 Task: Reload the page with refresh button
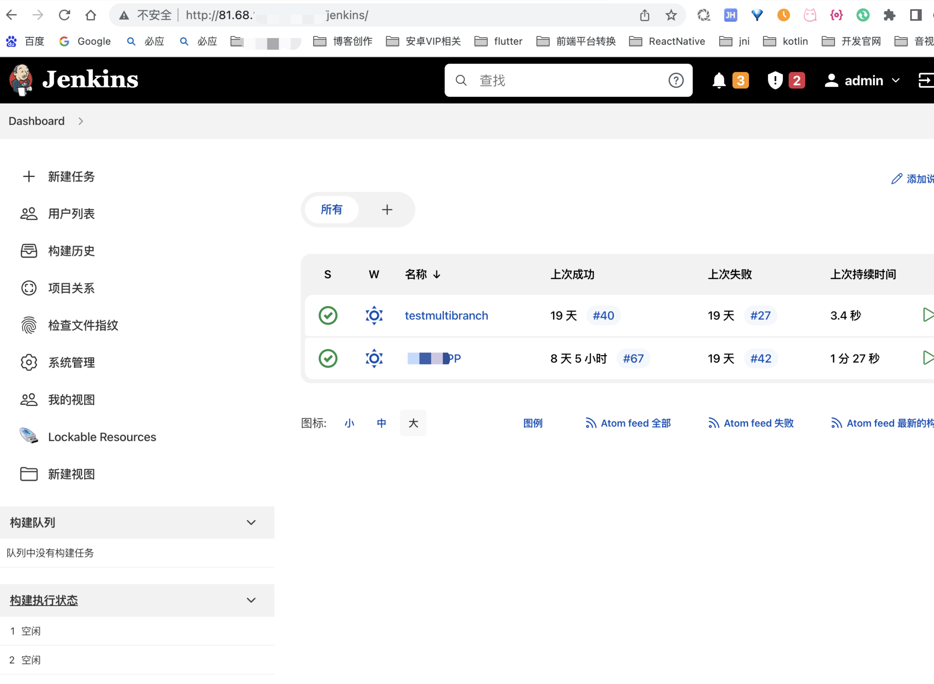(x=64, y=15)
